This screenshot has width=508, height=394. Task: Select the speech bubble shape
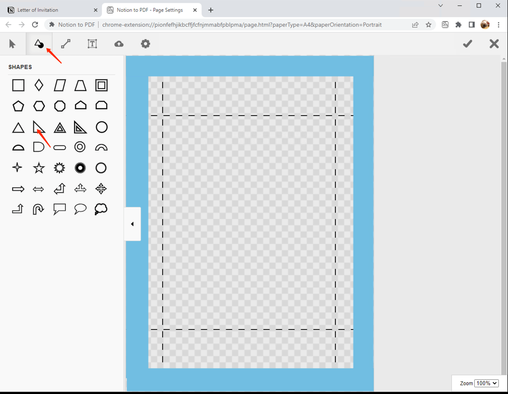point(80,209)
